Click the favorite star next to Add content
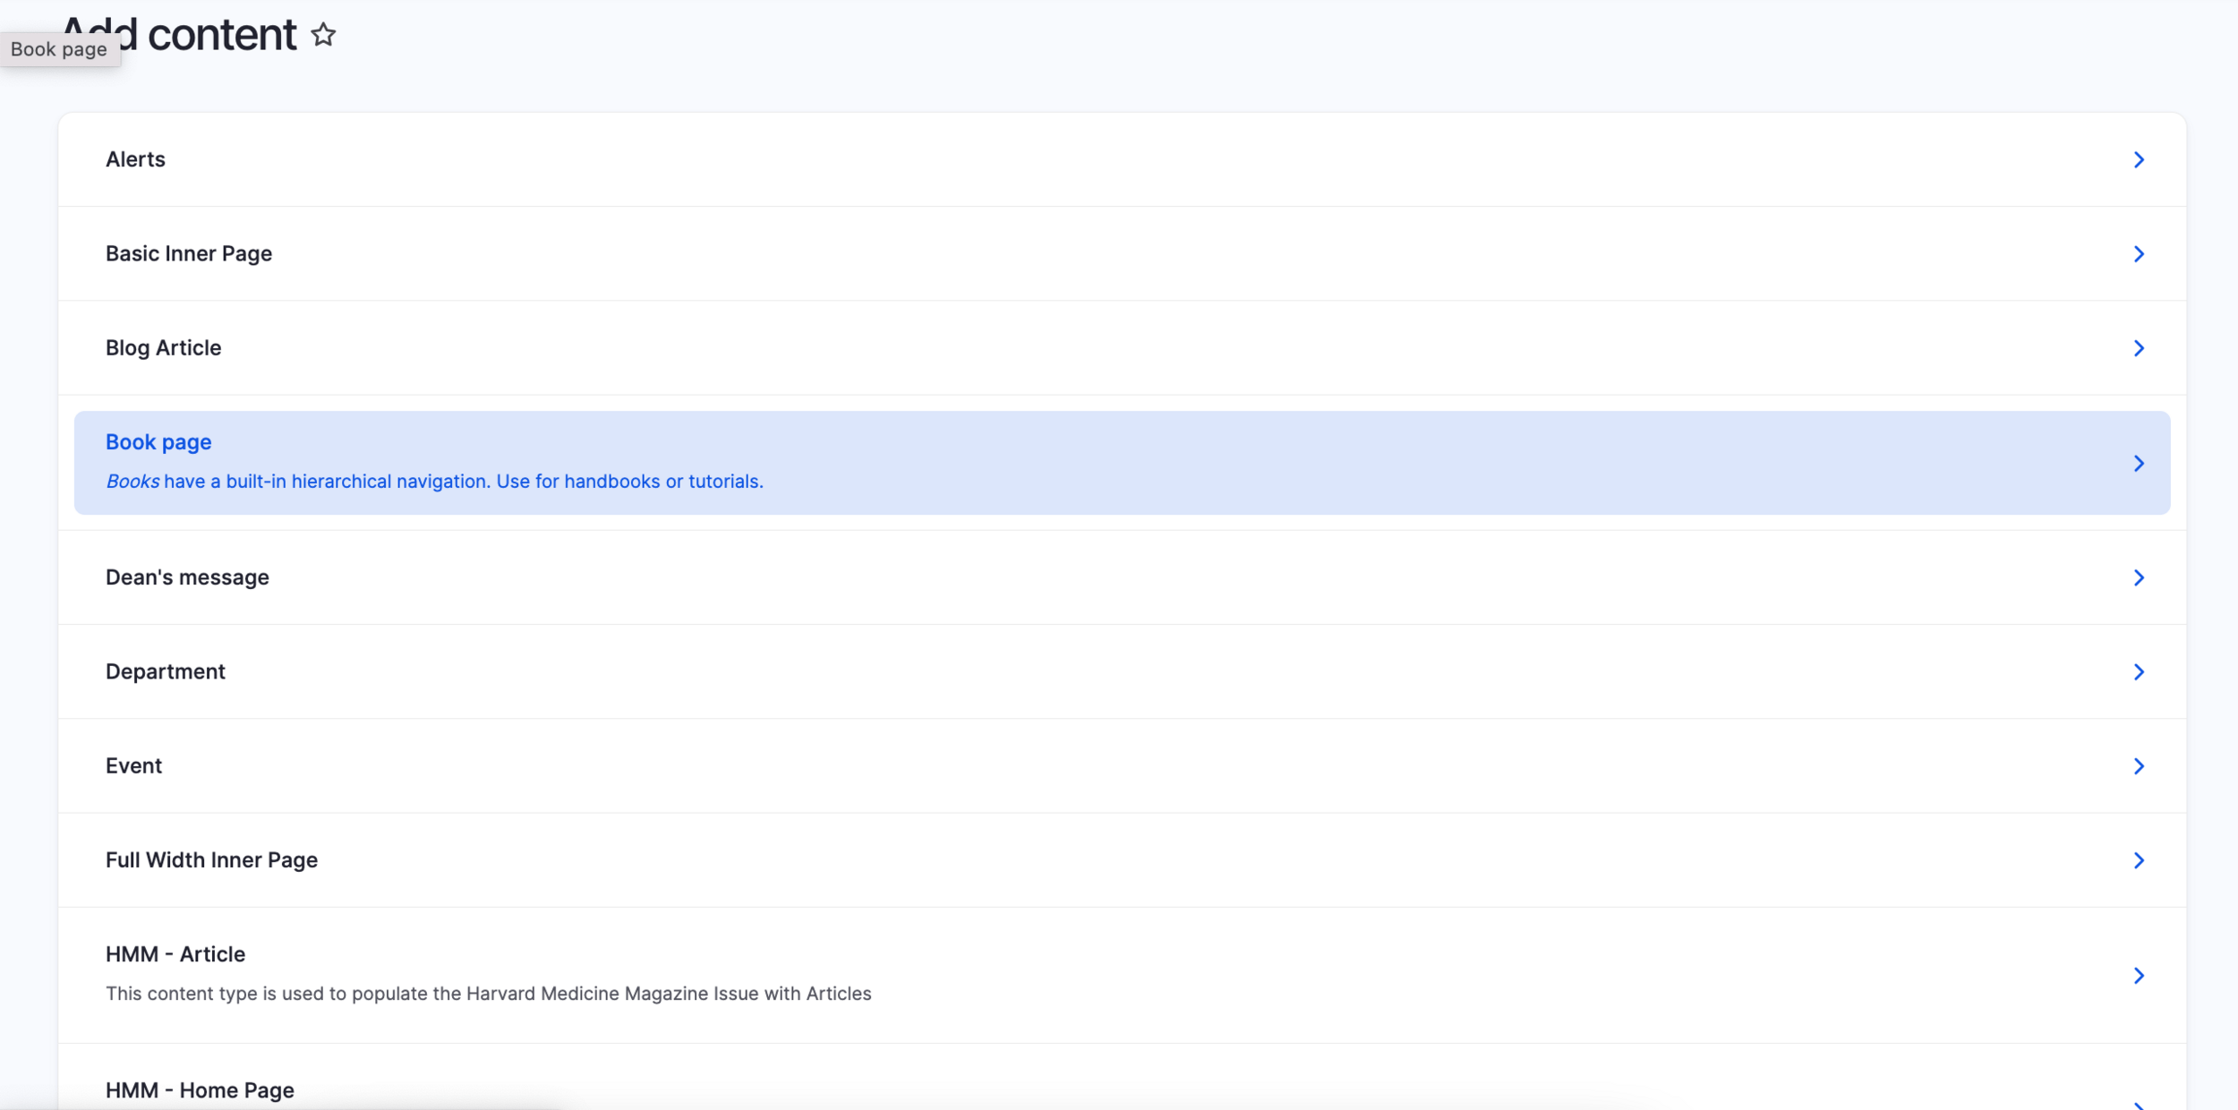This screenshot has height=1110, width=2238. pyautogui.click(x=323, y=35)
